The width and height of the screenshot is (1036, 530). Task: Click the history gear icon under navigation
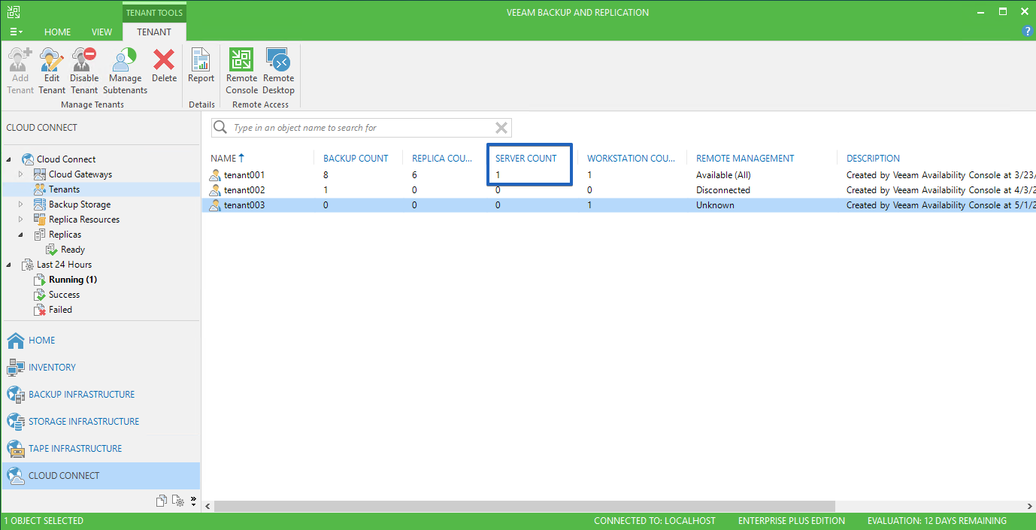tap(178, 501)
